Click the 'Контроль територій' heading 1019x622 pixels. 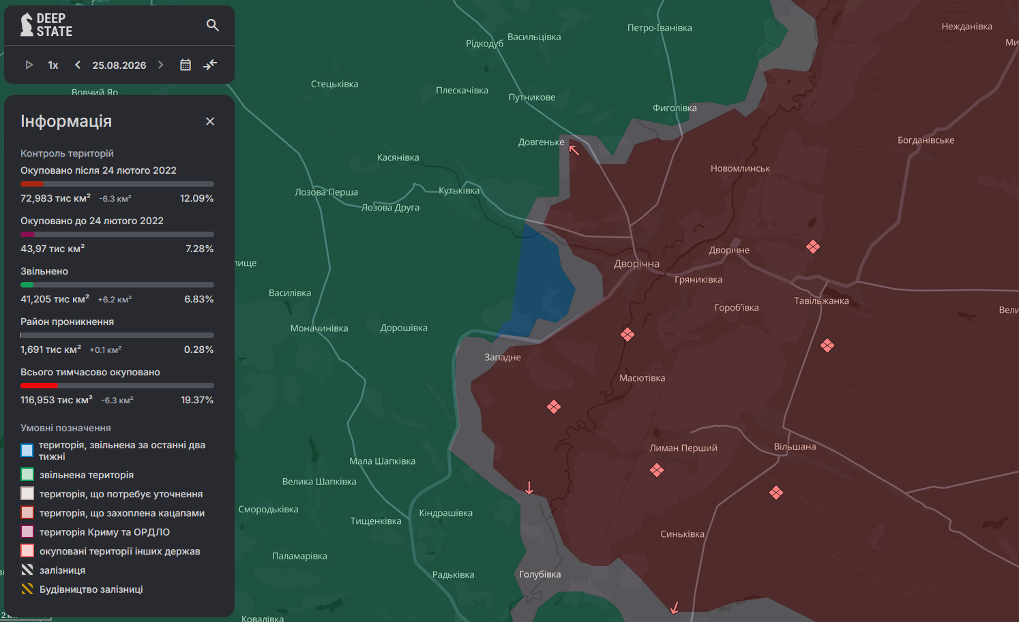[x=67, y=153]
